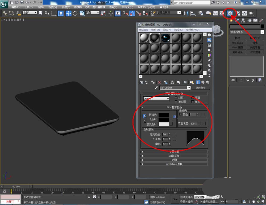The height and width of the screenshot is (205, 266).
Task: Activate the Bind to Space Warp tool
Action: 18,13
